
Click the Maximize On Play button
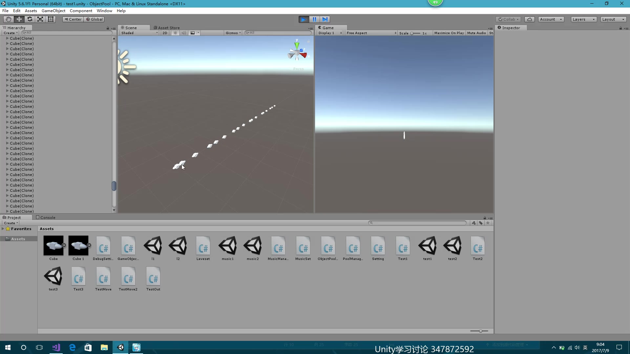pos(449,33)
